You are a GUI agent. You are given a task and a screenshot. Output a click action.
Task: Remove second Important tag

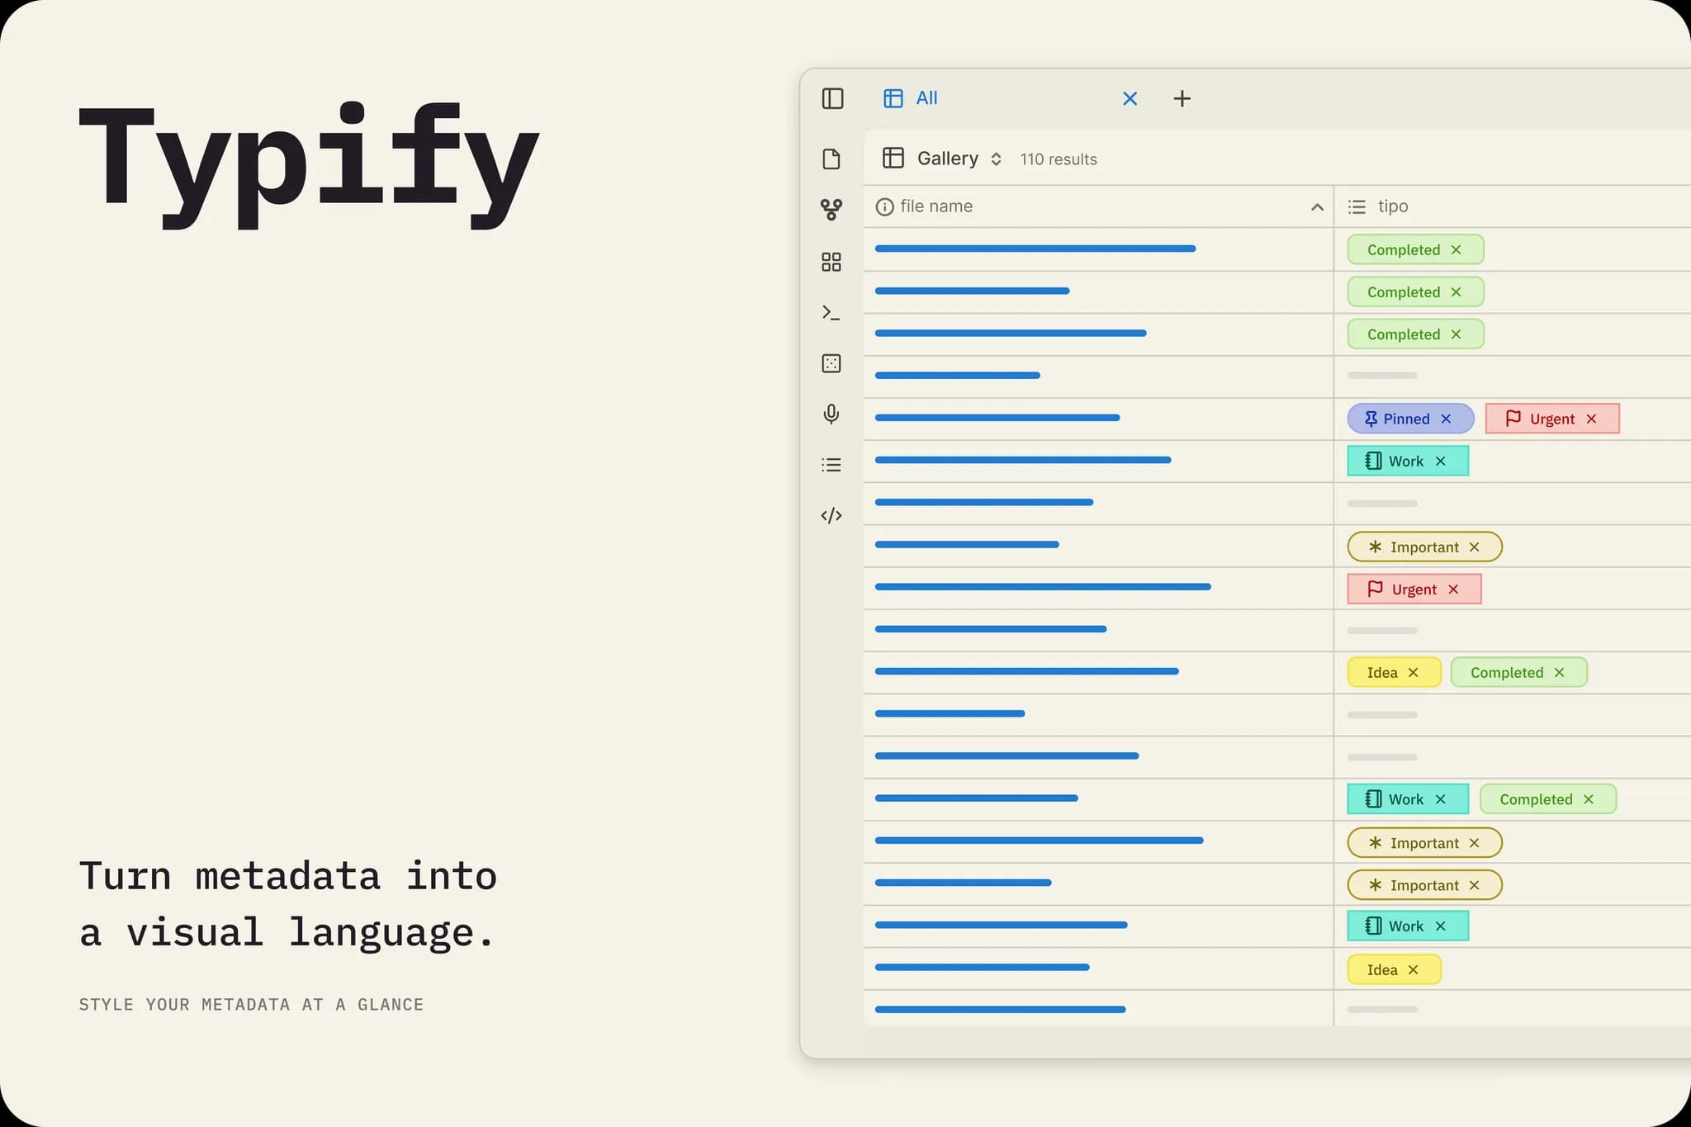click(x=1475, y=842)
